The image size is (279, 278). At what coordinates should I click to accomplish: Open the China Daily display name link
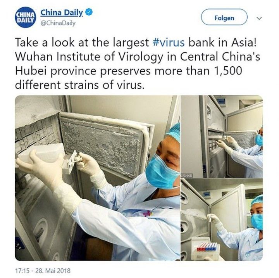62,13
